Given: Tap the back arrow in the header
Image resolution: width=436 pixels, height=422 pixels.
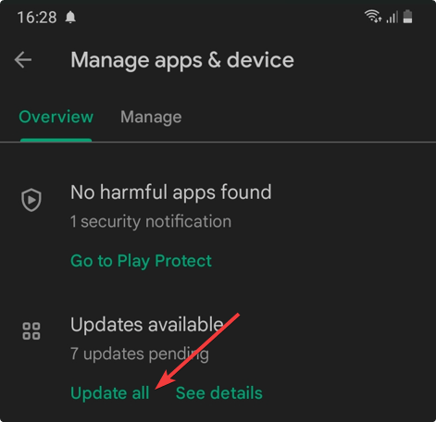Looking at the screenshot, I should (x=23, y=59).
